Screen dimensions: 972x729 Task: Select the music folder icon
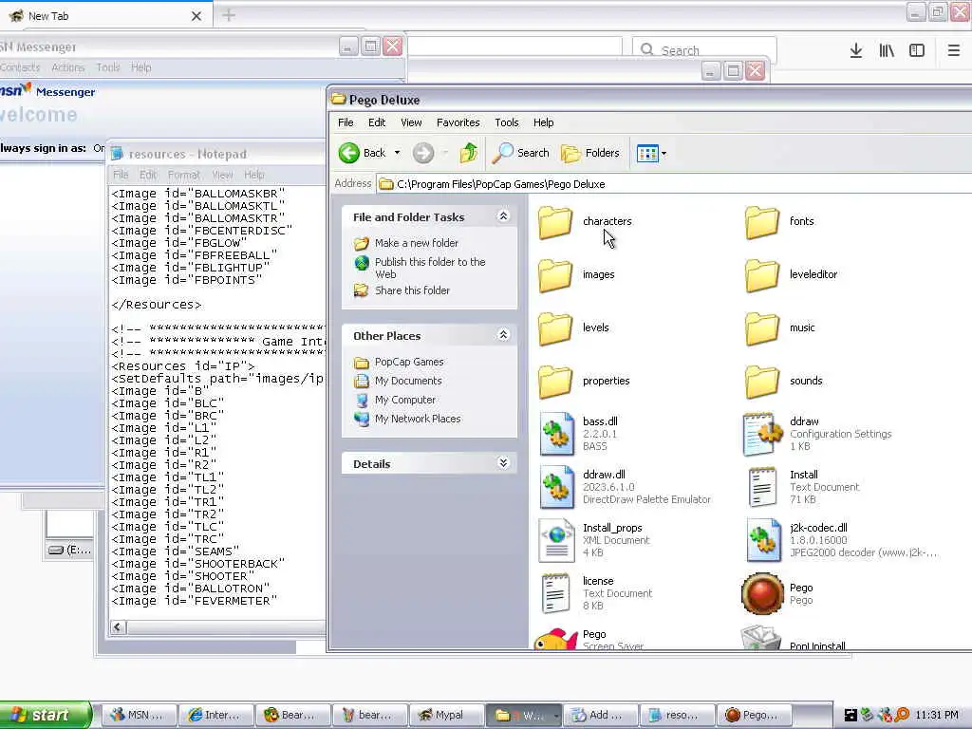(762, 328)
